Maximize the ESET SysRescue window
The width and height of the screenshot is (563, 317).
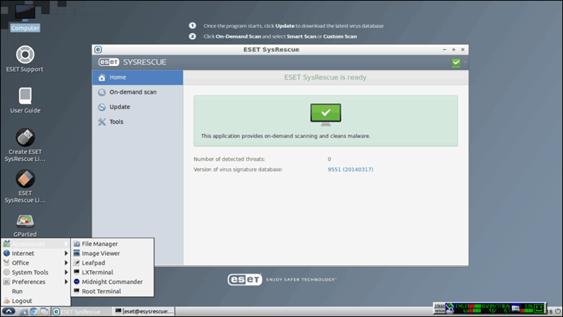pyautogui.click(x=453, y=49)
